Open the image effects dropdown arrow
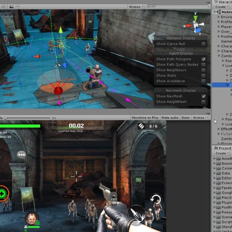This screenshot has height=232, width=232. 17,7
